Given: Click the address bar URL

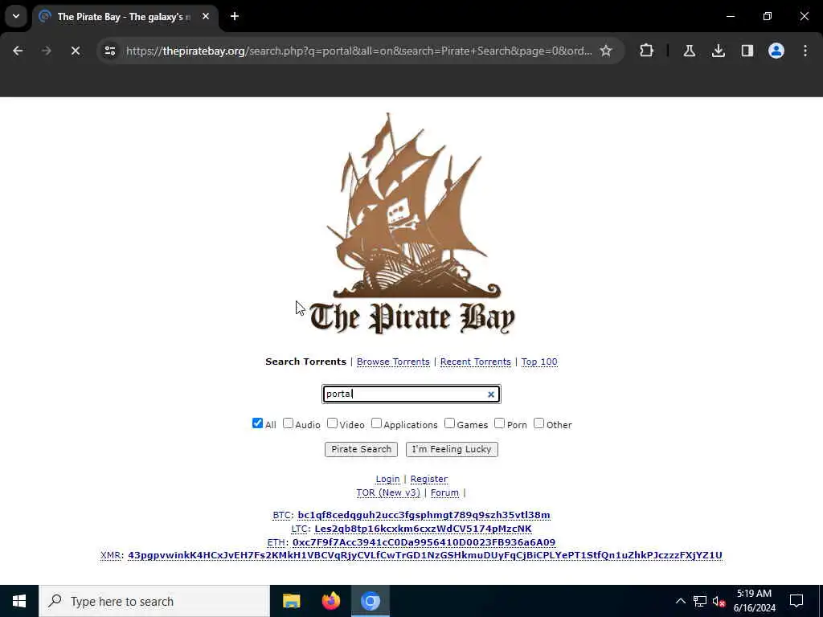Looking at the screenshot, I should pyautogui.click(x=359, y=51).
